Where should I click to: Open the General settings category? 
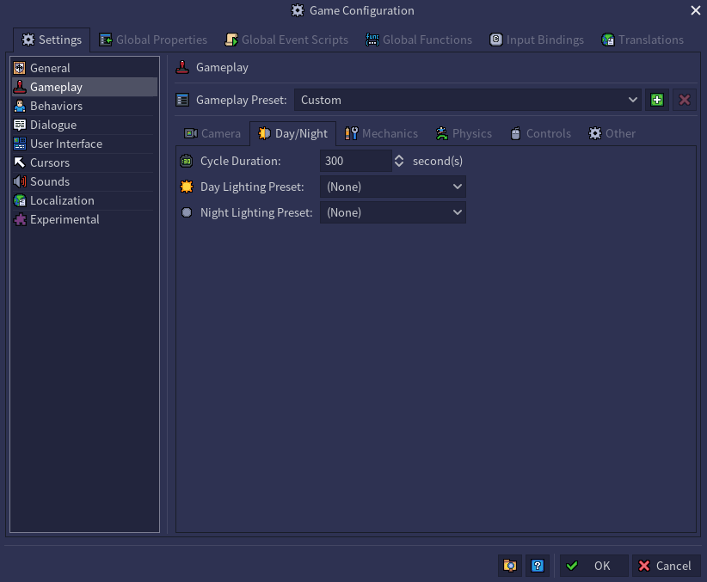click(85, 68)
